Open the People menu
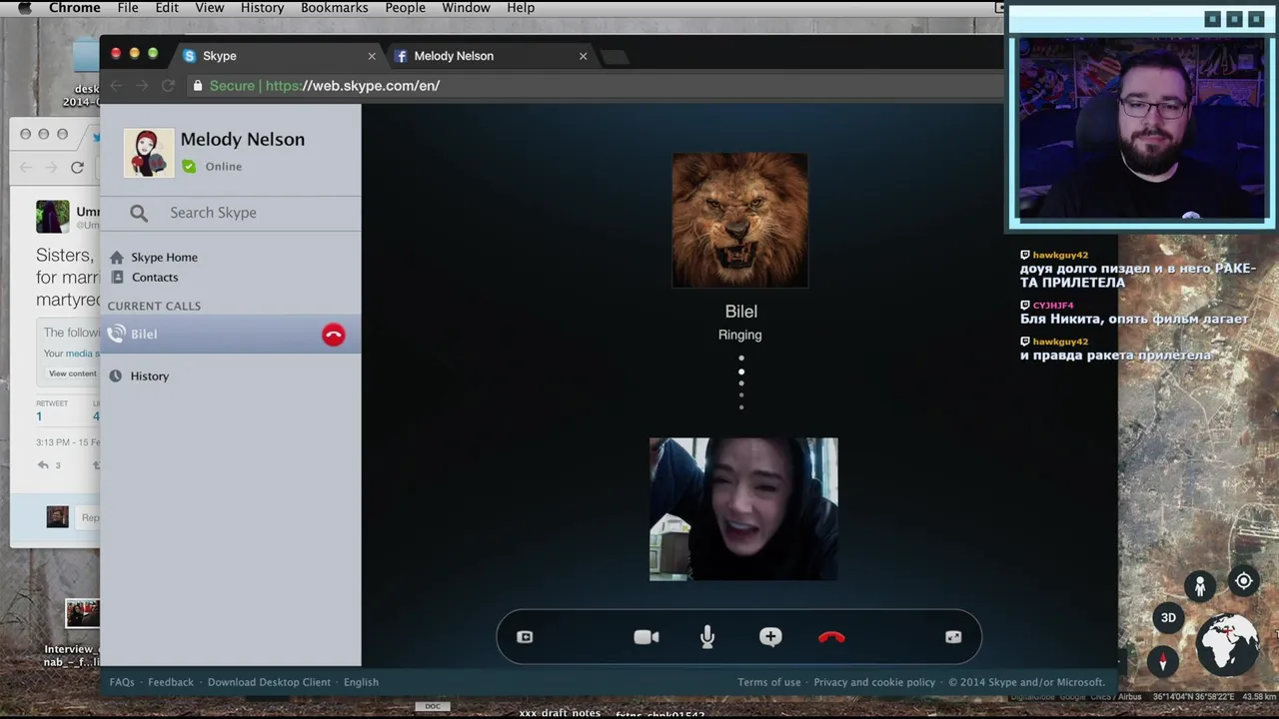Screen dimensions: 1279x719 coord(406,8)
